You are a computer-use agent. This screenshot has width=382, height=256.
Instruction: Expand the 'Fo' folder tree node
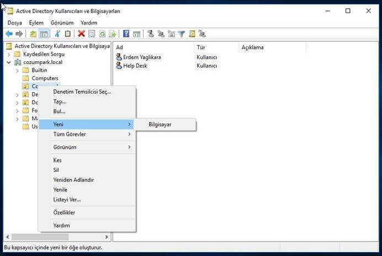17,111
